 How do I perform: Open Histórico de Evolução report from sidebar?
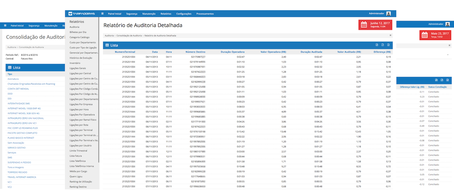(81, 58)
